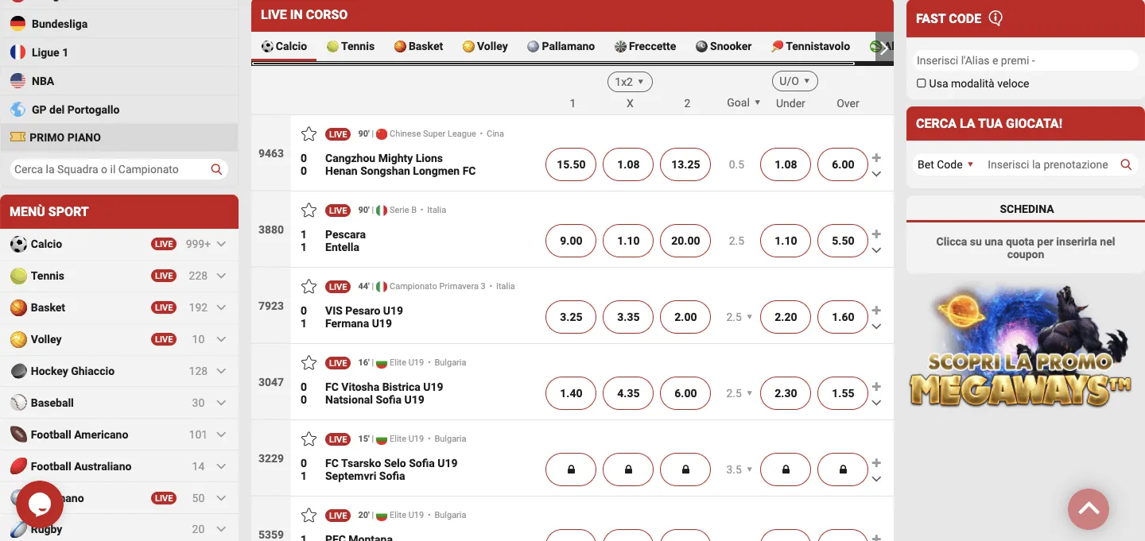This screenshot has width=1145, height=541.
Task: Switch to the Basket tab in live events
Action: tap(417, 46)
